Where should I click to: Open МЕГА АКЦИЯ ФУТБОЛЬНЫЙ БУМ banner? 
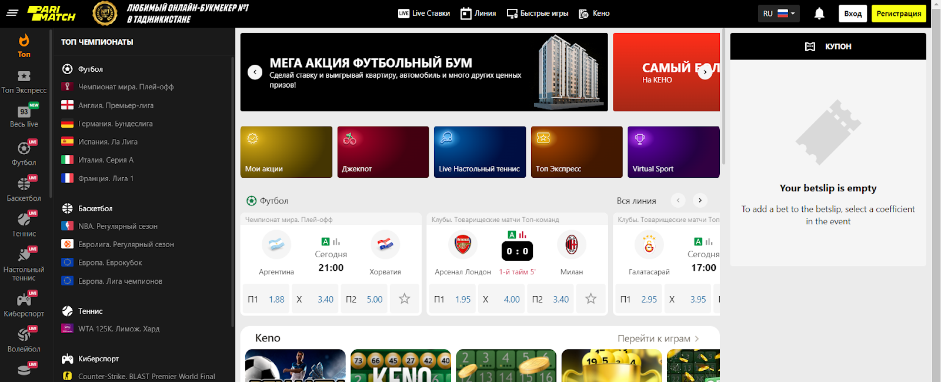424,72
